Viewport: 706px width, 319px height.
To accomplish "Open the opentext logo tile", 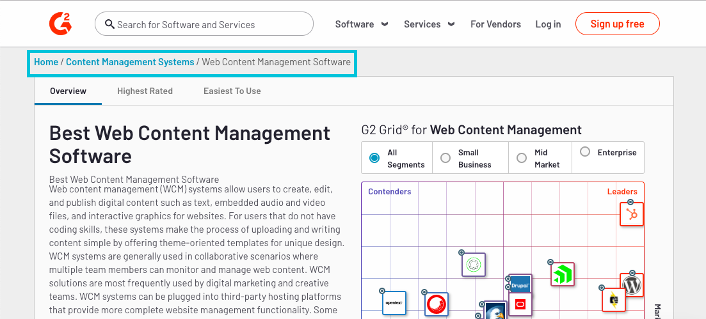I will pos(394,303).
